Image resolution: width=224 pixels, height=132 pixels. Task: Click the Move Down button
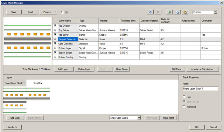pos(122,69)
